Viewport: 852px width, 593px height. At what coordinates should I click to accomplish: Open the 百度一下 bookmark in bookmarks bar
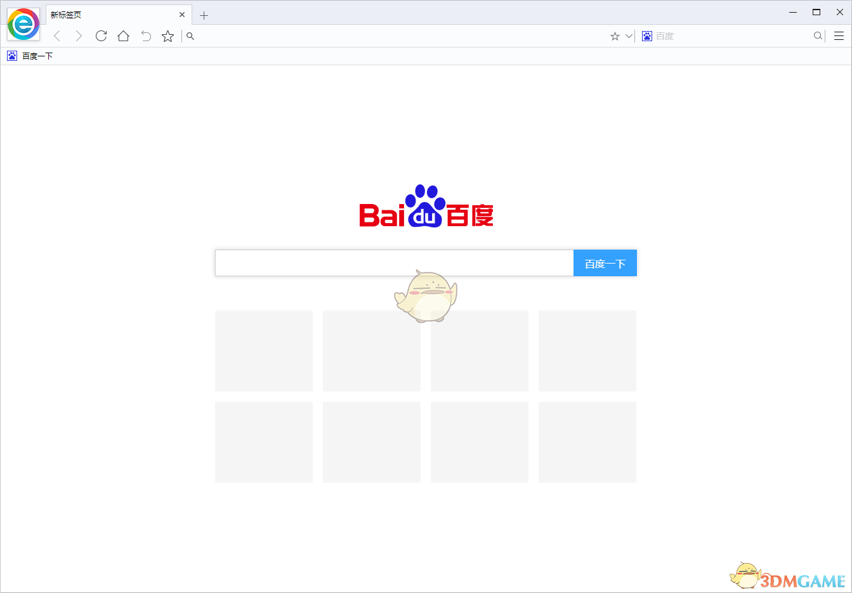click(x=30, y=56)
